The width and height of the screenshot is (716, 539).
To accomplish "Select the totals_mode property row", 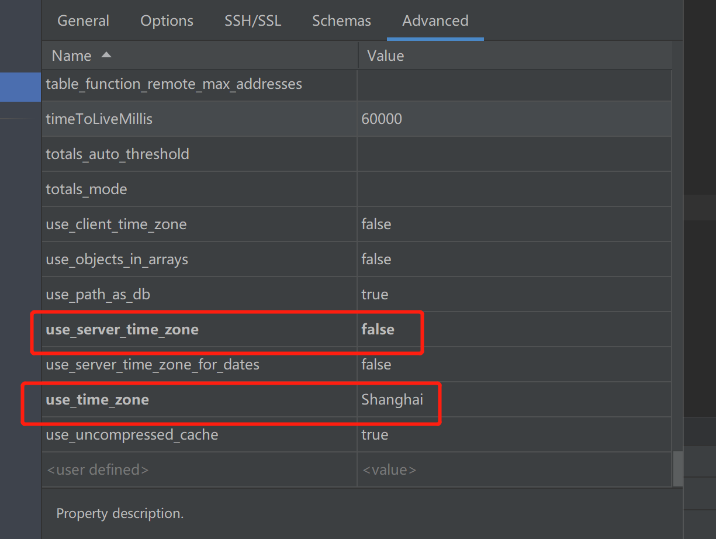I will tap(86, 189).
